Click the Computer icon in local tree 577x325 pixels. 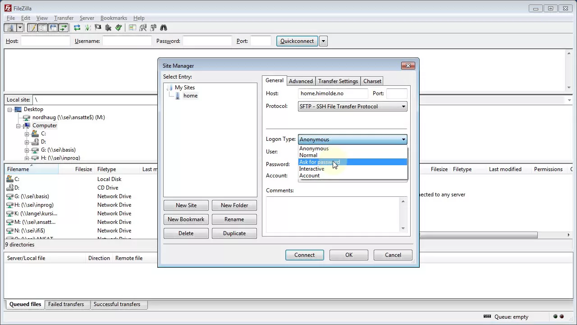(27, 125)
